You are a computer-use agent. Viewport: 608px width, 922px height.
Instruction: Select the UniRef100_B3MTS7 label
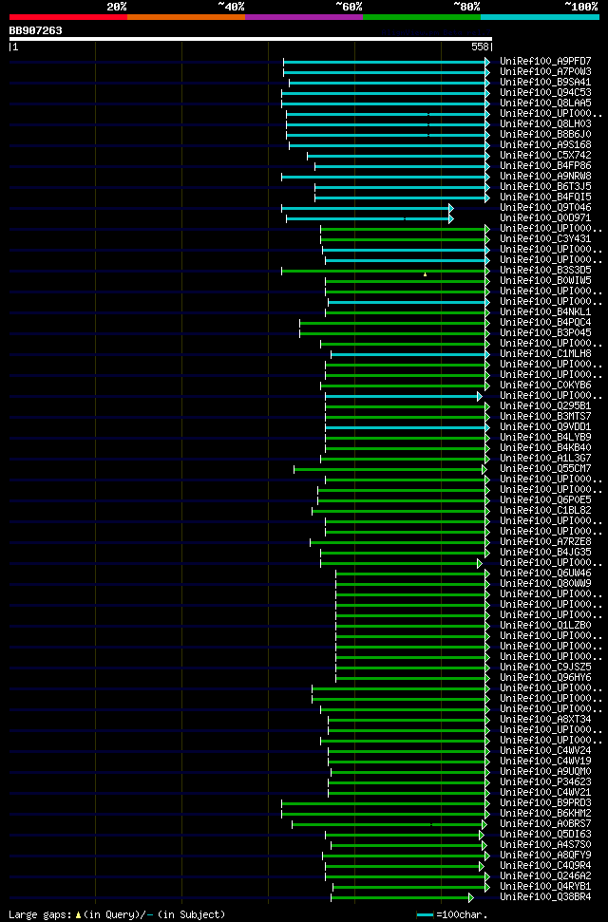545,417
